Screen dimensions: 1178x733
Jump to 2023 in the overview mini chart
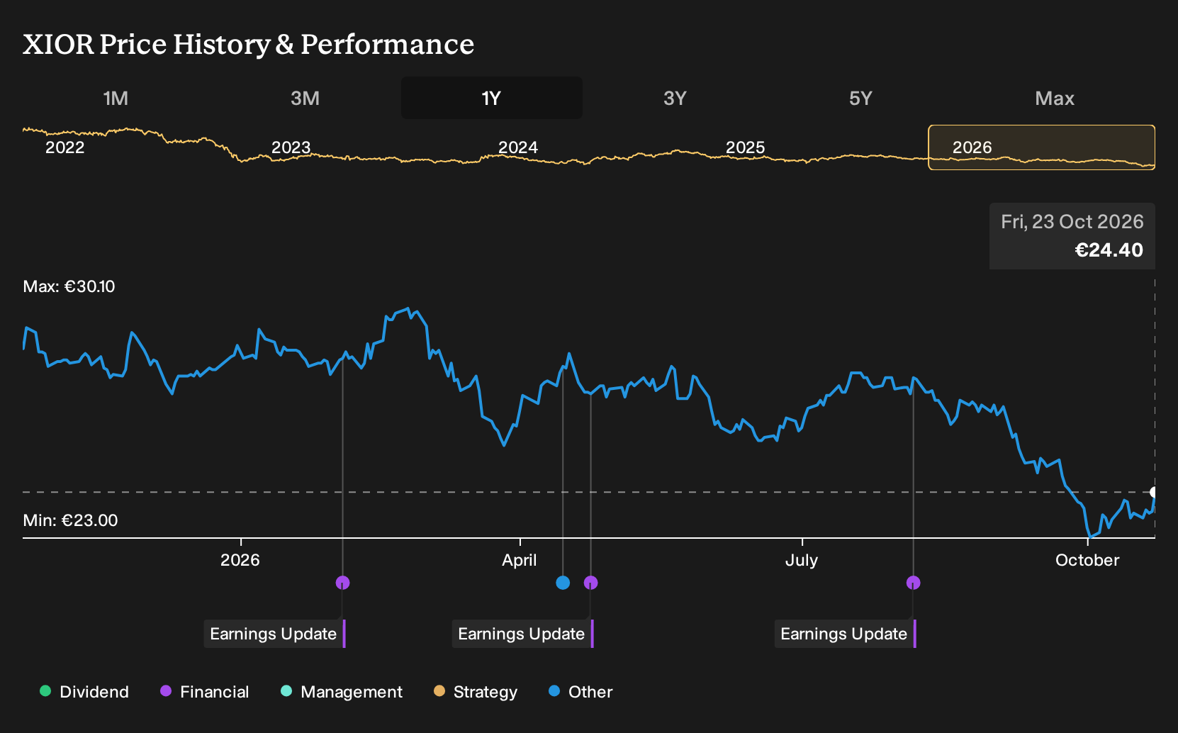(291, 147)
